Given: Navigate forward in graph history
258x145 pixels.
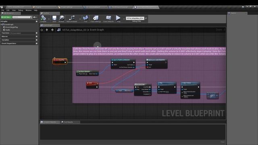Looking at the screenshot, I should [x=52, y=30].
